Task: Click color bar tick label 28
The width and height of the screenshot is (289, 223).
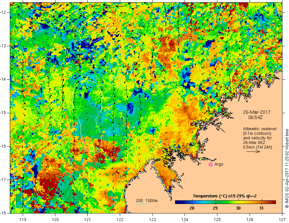Action: [x=192, y=208]
